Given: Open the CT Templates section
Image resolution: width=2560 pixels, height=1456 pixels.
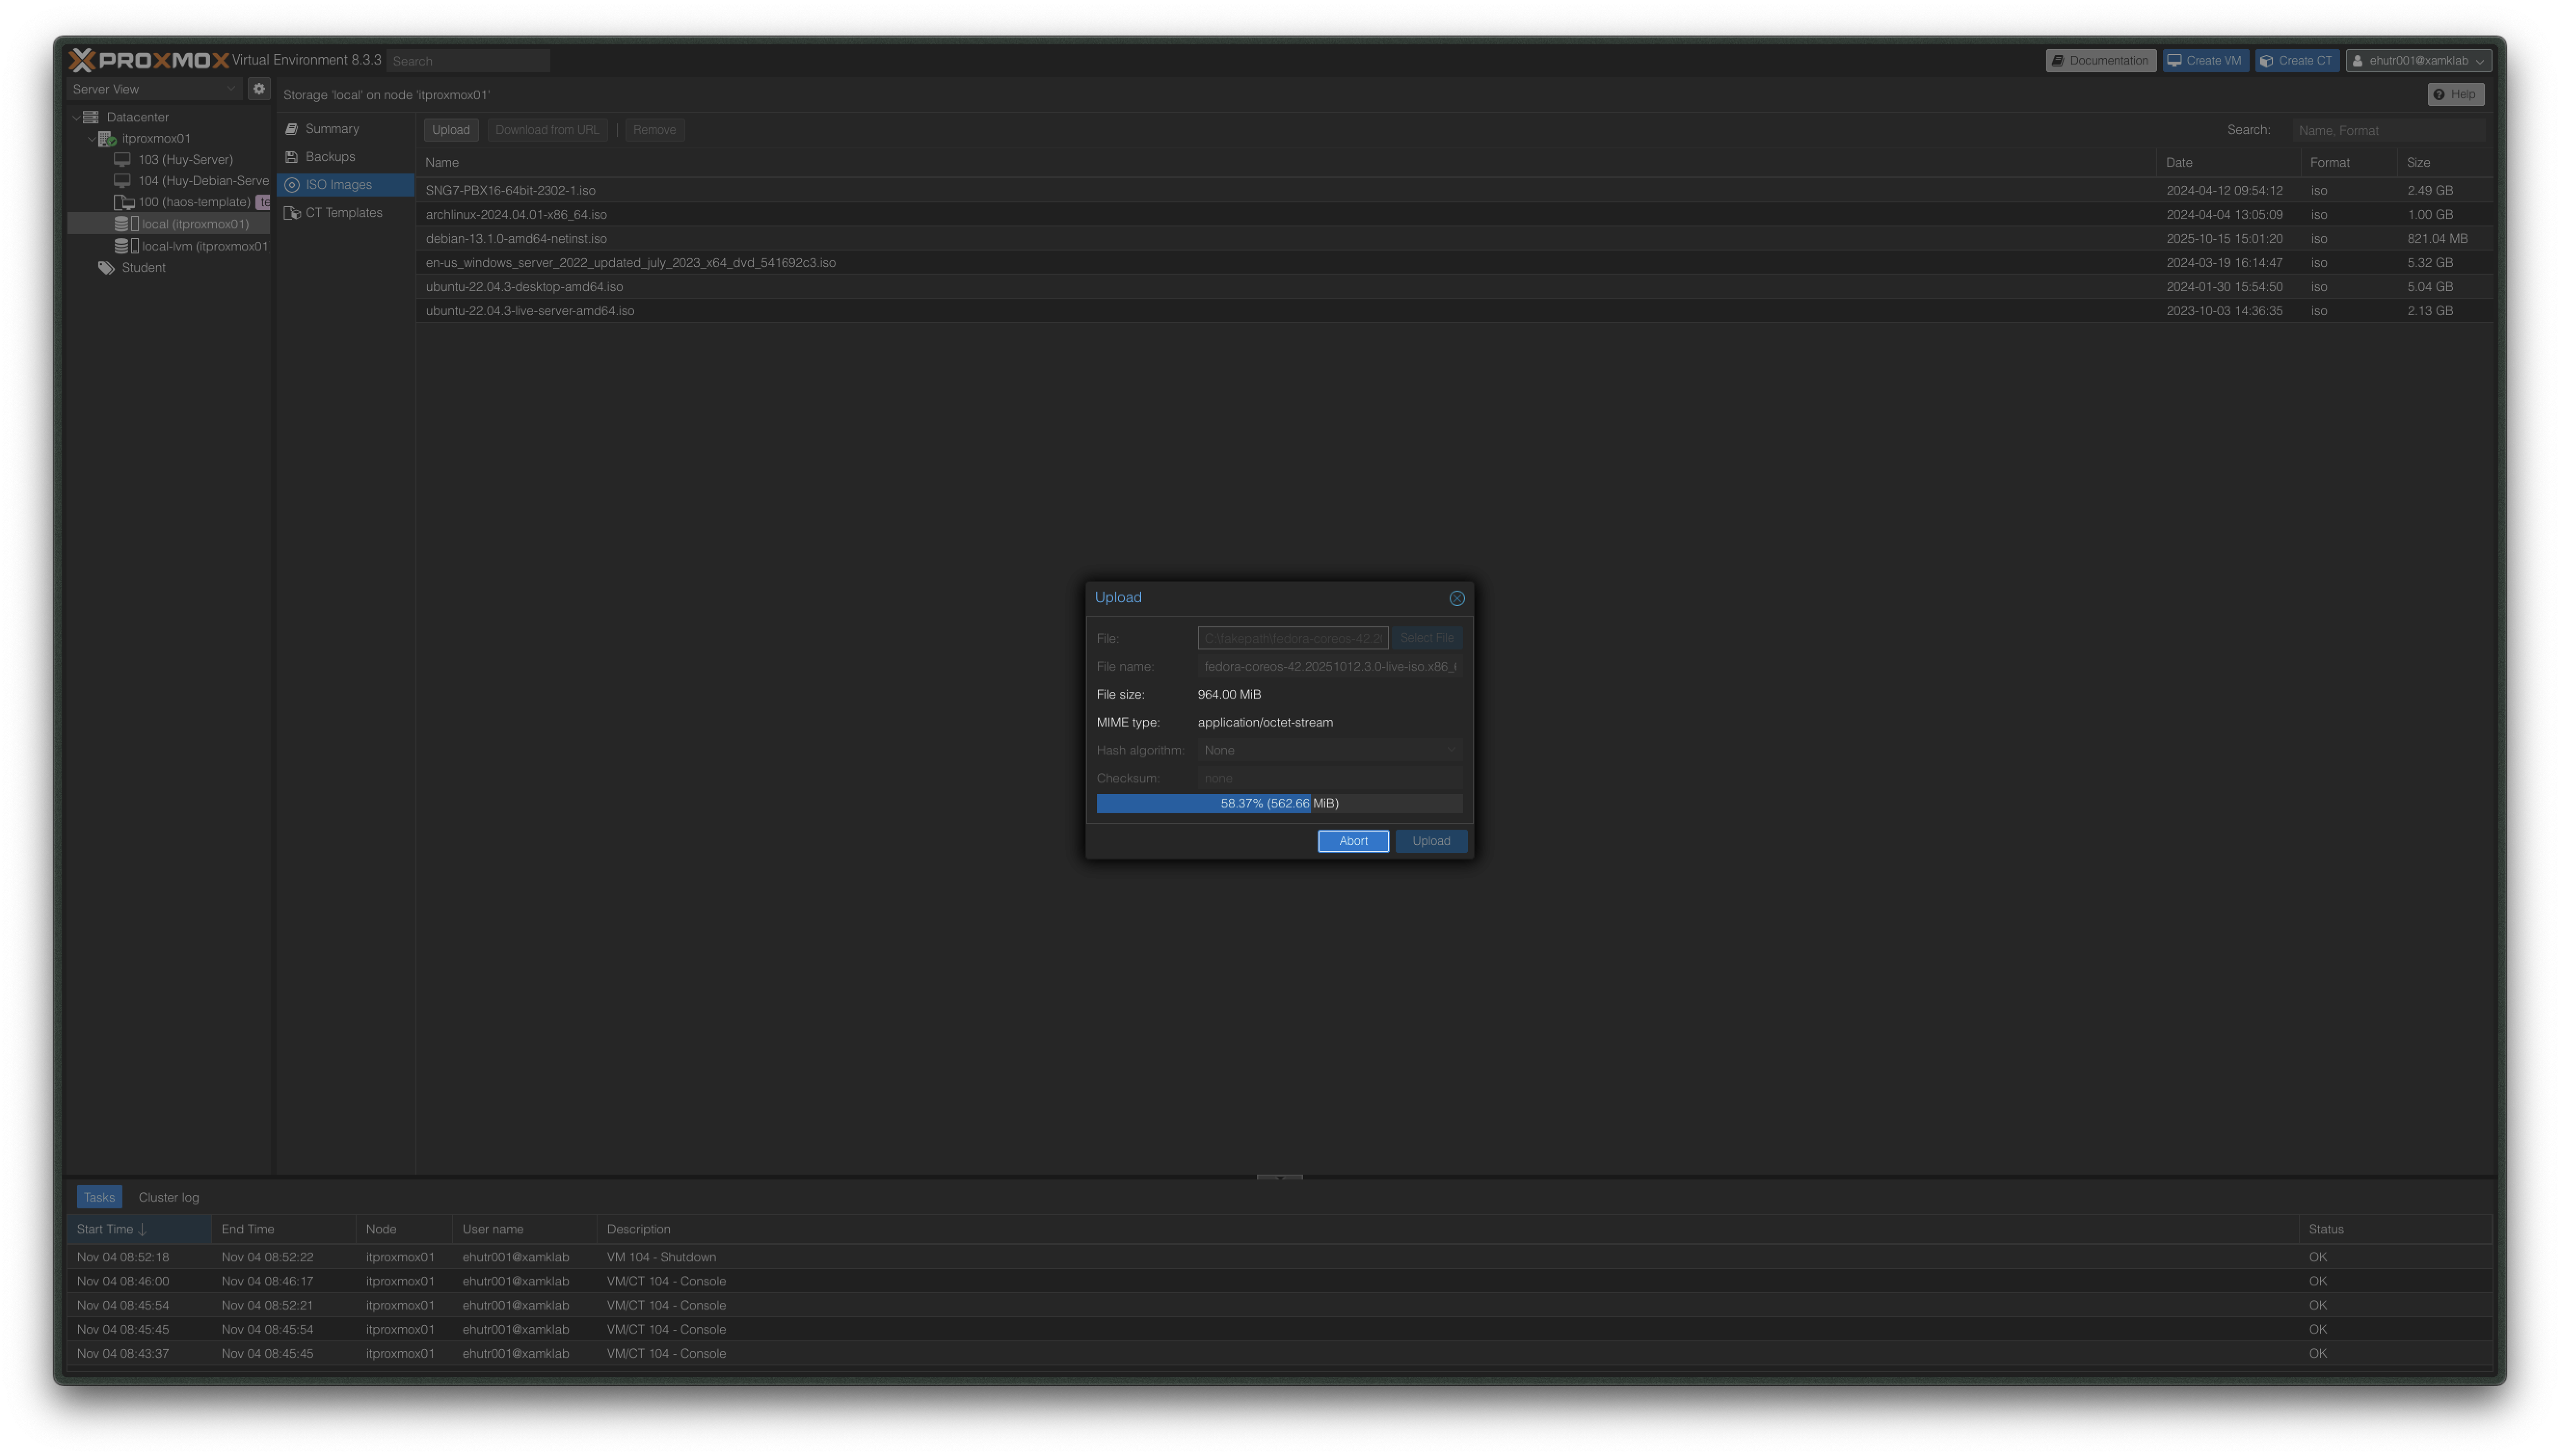Looking at the screenshot, I should (343, 212).
